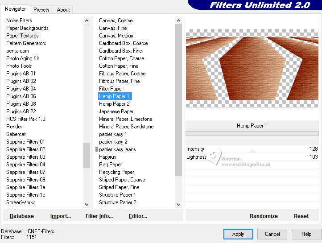The image size is (322, 243).
Task: Choose Japanese Paper filter
Action: click(116, 111)
